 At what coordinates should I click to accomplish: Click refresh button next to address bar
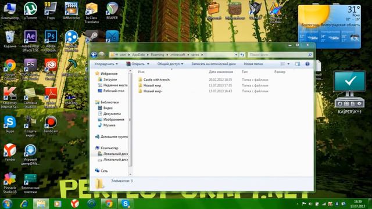tap(242, 55)
